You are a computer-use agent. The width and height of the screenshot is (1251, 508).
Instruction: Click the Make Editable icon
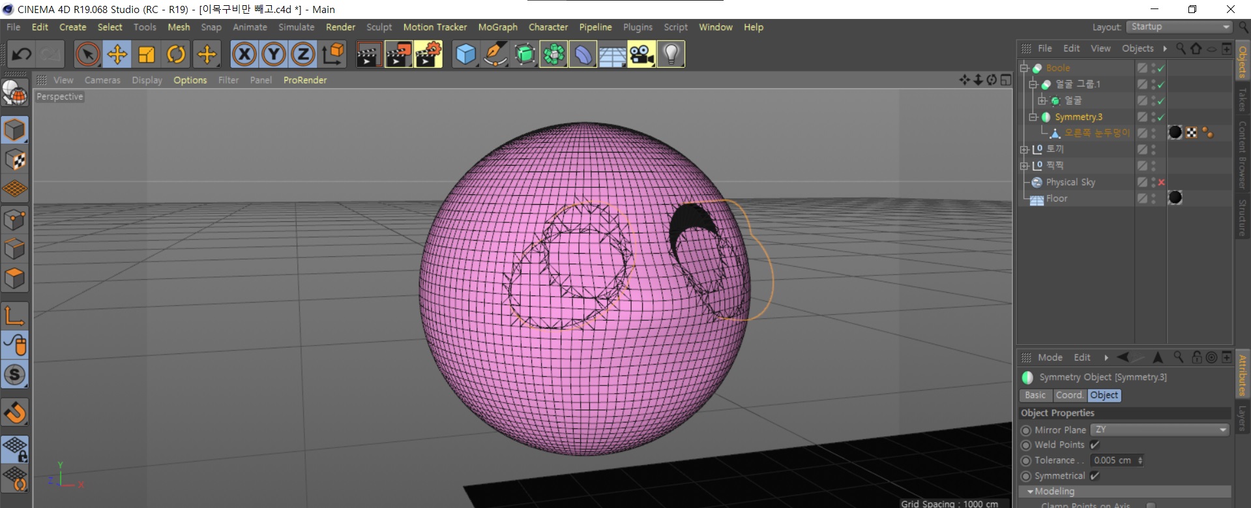tap(14, 94)
